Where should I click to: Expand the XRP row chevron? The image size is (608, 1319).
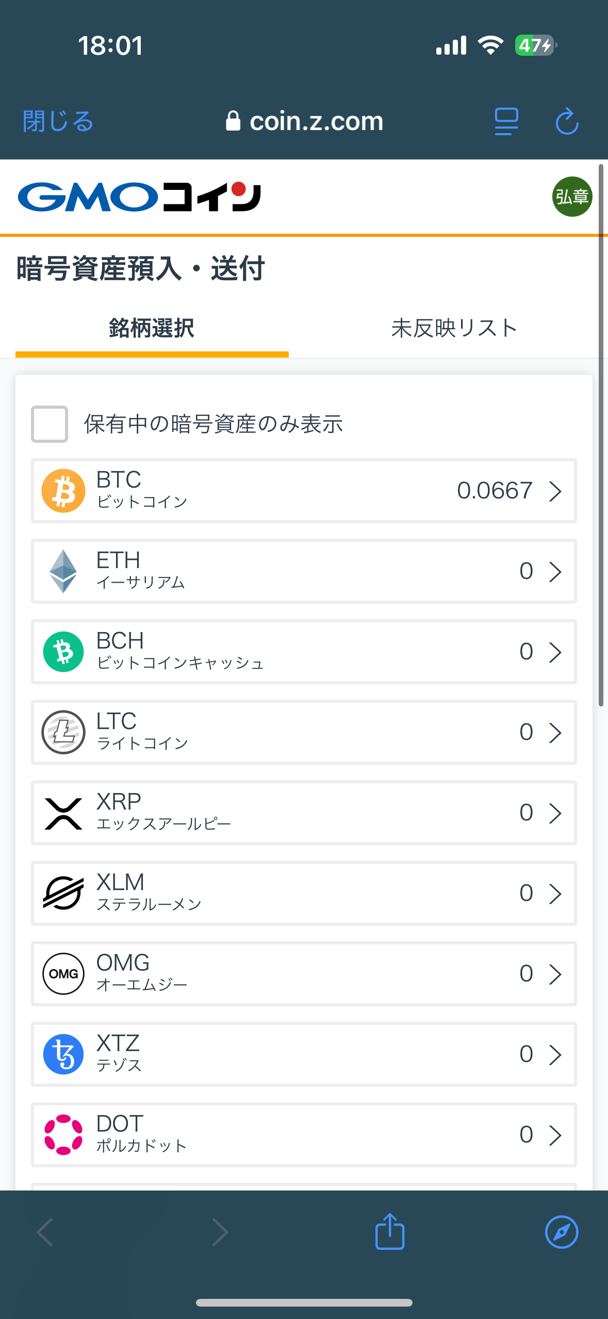(555, 813)
